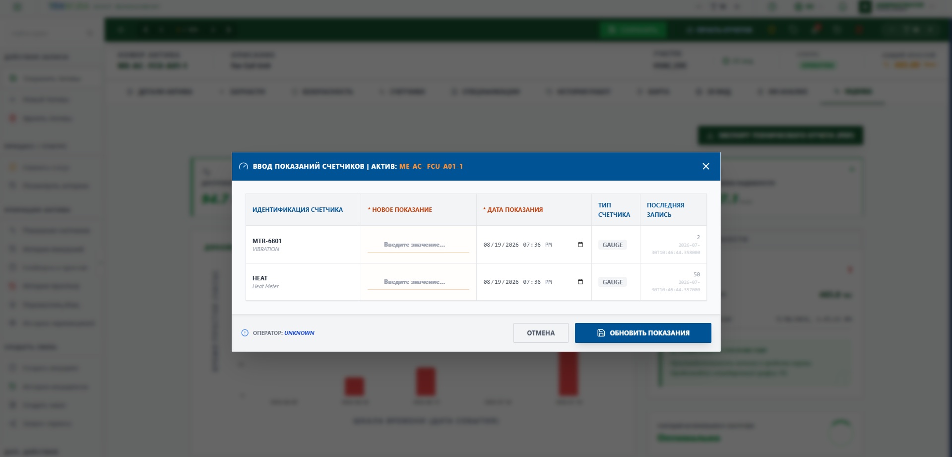Click the info icon beside ОПЕРАТОР
This screenshot has height=457, width=952.
[x=245, y=333]
